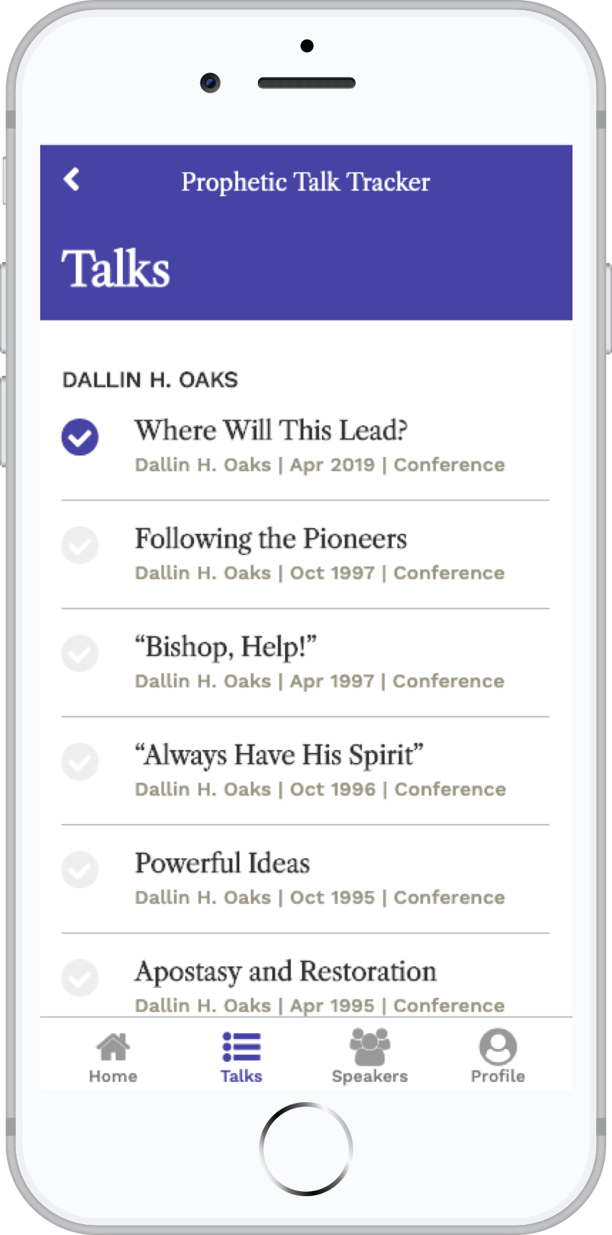Check Apostasy and Restoration talk circle
612x1235 pixels.
click(80, 978)
